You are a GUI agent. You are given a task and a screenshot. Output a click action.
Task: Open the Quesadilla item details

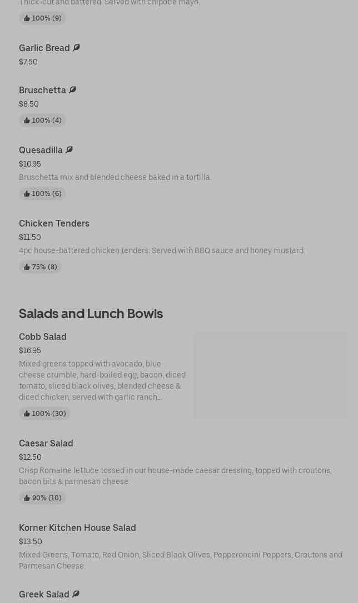pos(41,150)
